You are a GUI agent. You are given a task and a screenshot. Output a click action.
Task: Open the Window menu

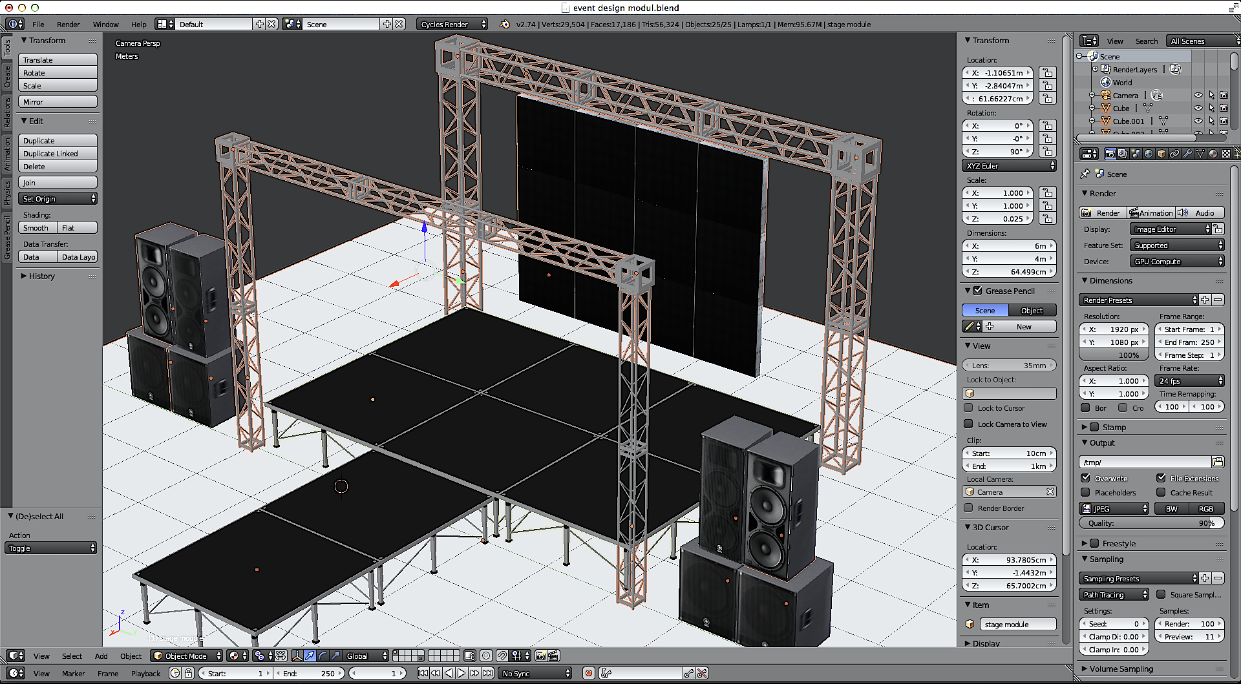[105, 24]
